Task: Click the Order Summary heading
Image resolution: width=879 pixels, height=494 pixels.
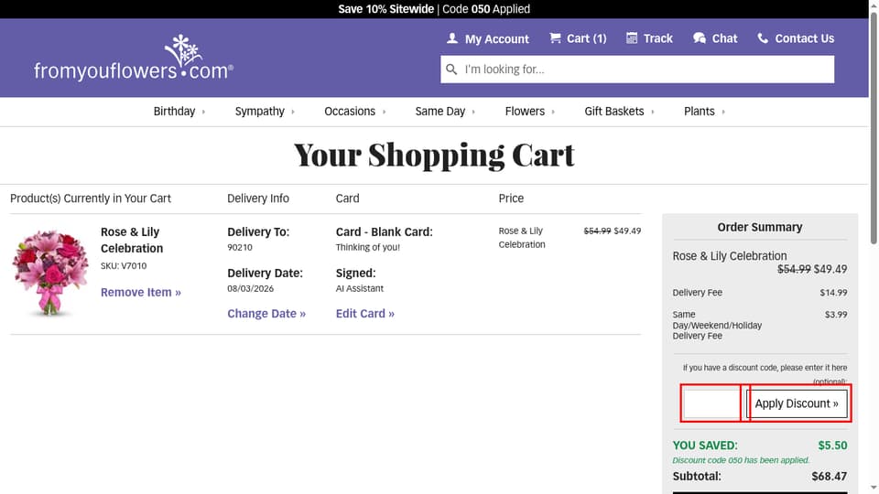Action: [x=760, y=228]
